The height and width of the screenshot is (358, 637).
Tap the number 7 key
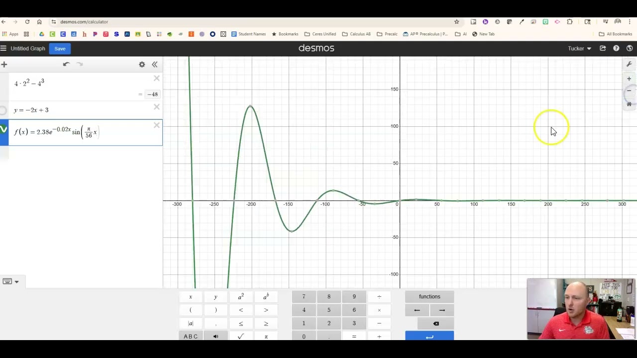[304, 296]
